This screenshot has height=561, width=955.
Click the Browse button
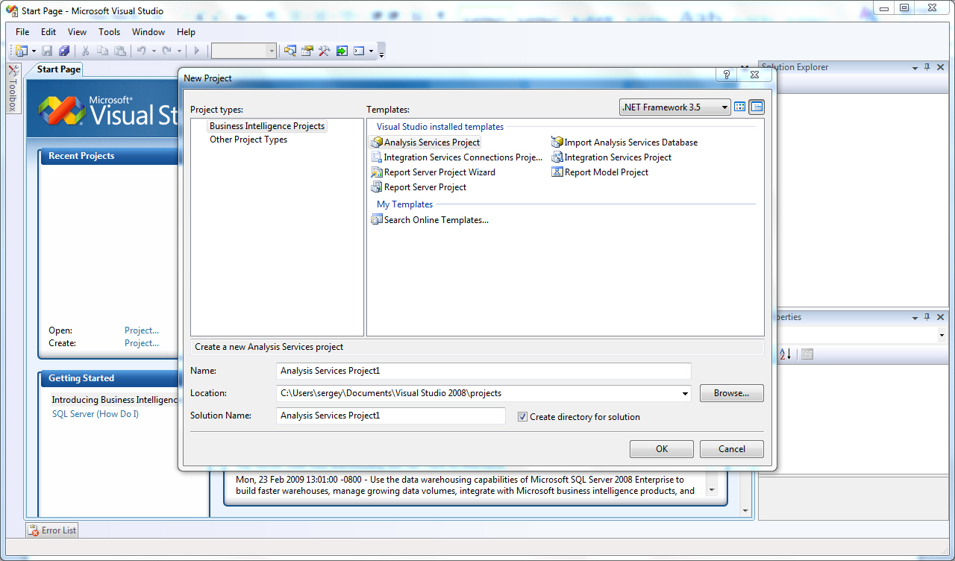click(731, 393)
